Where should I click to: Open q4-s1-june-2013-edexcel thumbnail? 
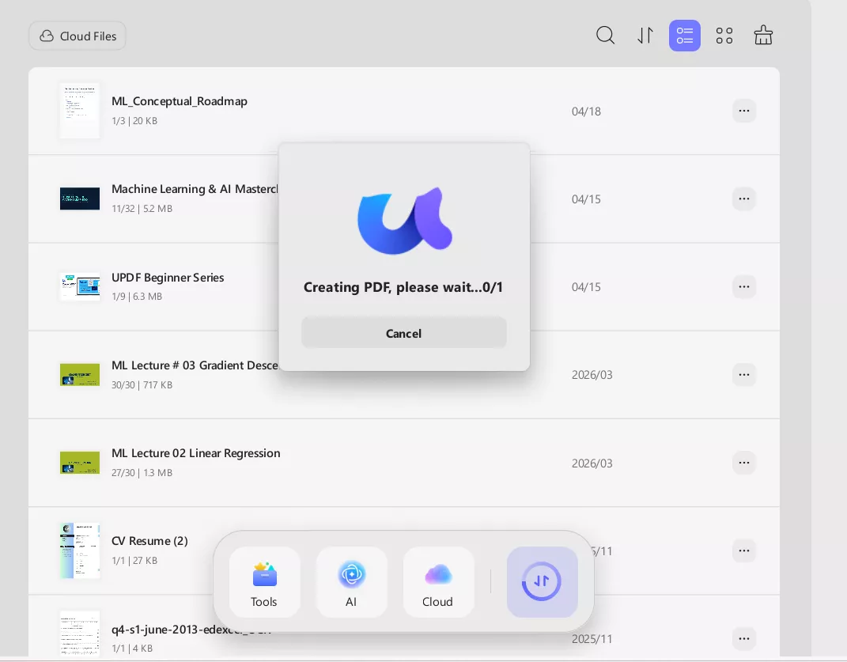coord(79,634)
